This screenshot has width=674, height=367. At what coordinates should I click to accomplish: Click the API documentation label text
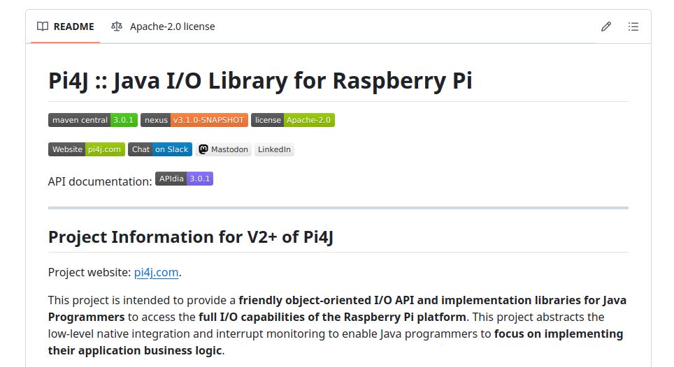100,181
